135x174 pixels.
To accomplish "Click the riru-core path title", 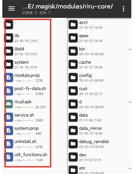I will click(68, 6).
